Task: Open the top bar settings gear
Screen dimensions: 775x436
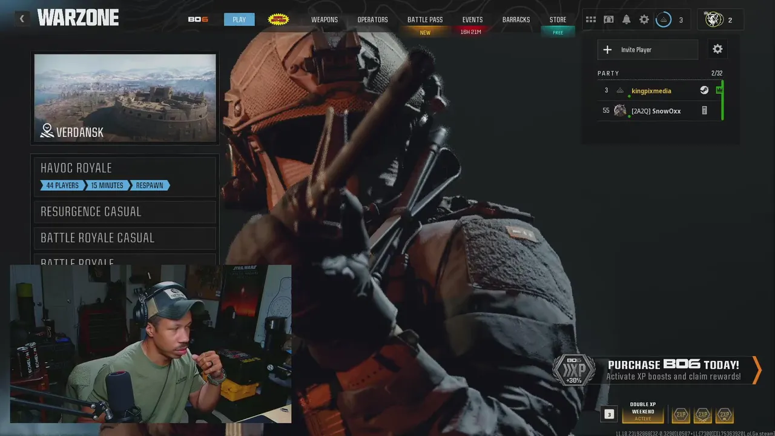Action: (x=644, y=19)
